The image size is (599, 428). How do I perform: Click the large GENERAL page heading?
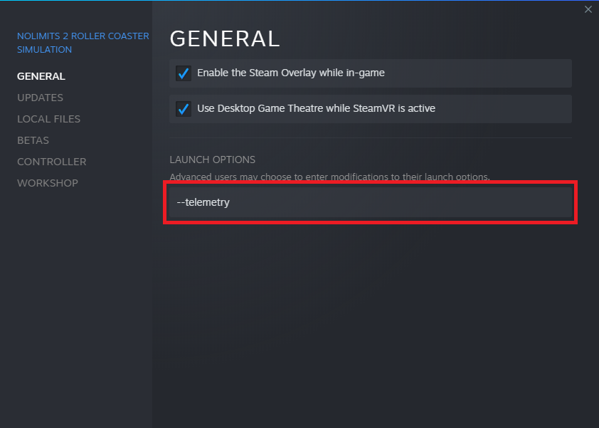225,38
